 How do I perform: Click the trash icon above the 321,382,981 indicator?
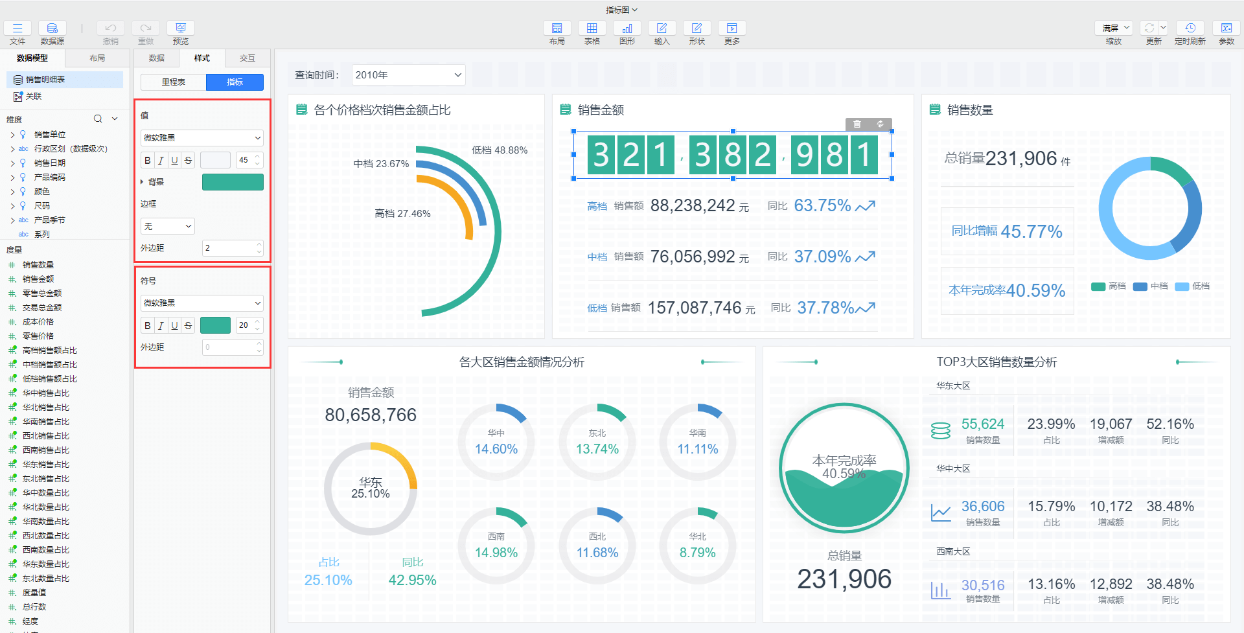[x=857, y=124]
